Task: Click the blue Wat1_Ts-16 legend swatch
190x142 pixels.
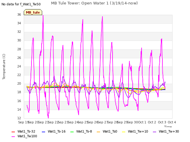Action: pyautogui.click(x=44, y=132)
